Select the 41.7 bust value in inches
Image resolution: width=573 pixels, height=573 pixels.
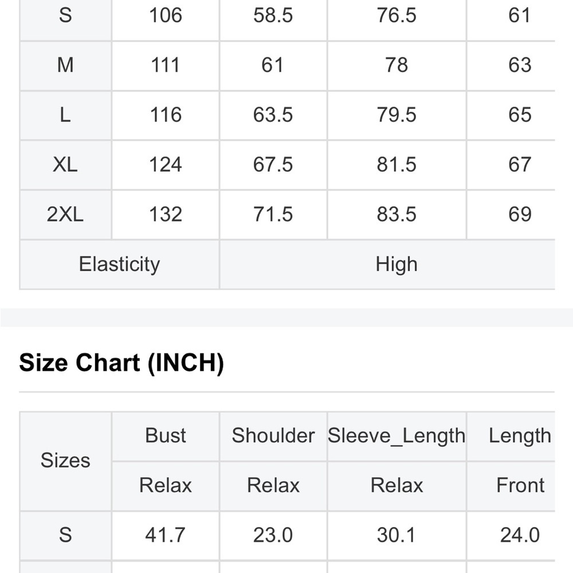[x=166, y=535]
